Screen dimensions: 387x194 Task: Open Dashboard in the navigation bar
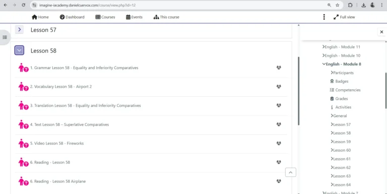(x=72, y=17)
